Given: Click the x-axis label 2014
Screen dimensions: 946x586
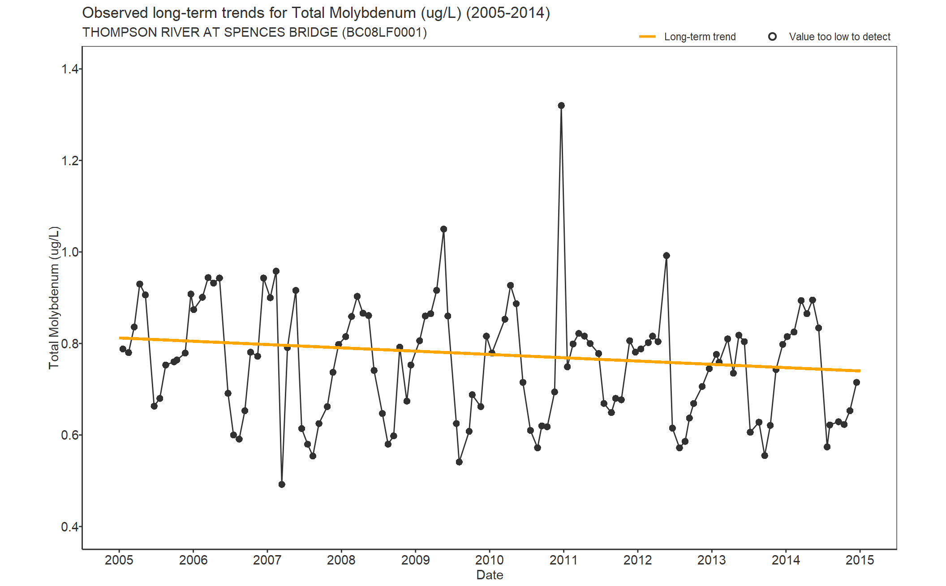Looking at the screenshot, I should [x=786, y=560].
